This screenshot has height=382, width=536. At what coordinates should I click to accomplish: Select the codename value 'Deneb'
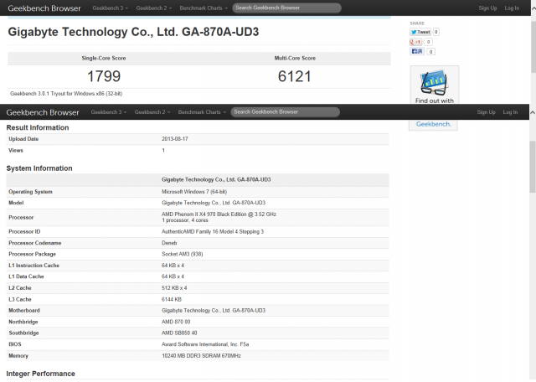coord(169,243)
